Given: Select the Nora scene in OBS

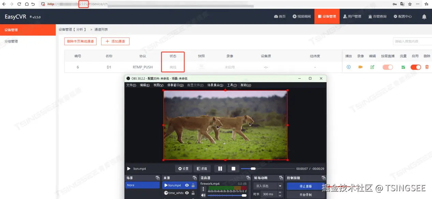Looking at the screenshot, I should click(143, 185).
